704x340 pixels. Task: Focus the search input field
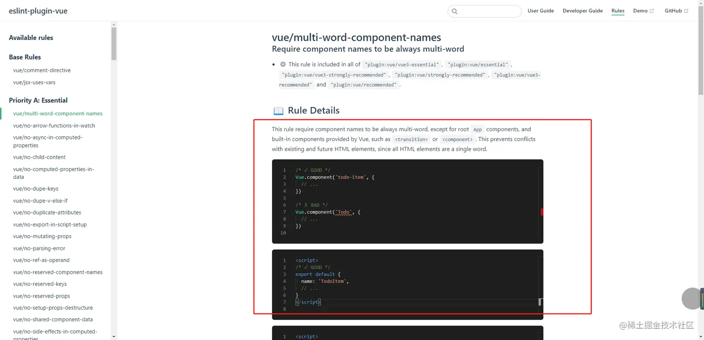click(484, 11)
